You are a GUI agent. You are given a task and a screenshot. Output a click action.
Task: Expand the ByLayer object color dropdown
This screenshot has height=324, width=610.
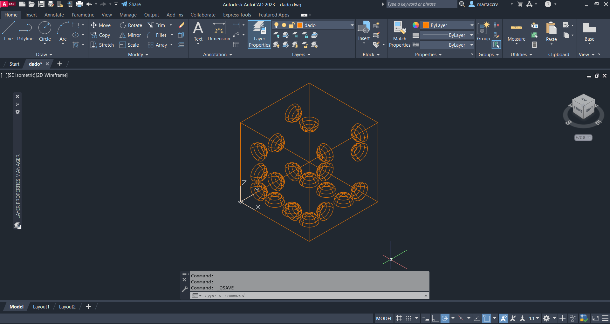click(x=472, y=25)
